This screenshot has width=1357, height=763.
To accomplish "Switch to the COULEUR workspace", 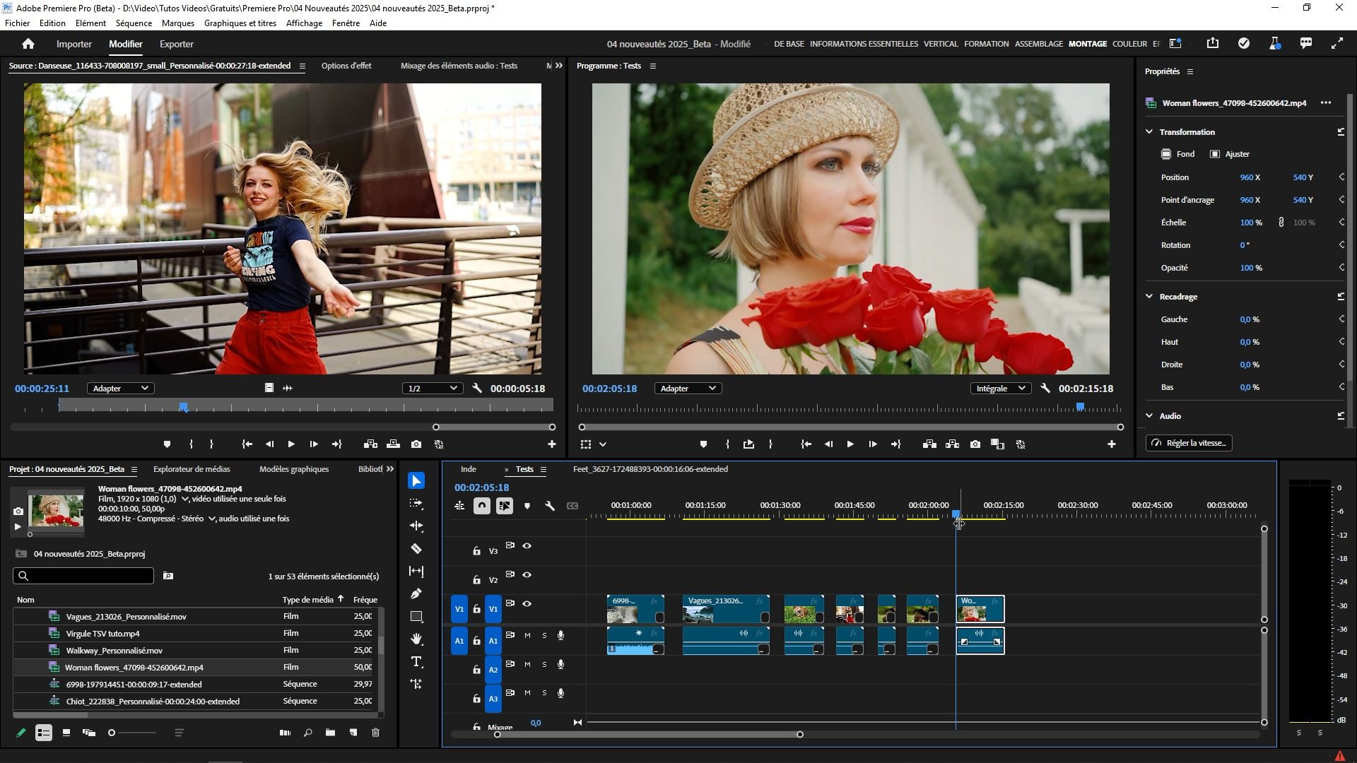I will (x=1129, y=44).
